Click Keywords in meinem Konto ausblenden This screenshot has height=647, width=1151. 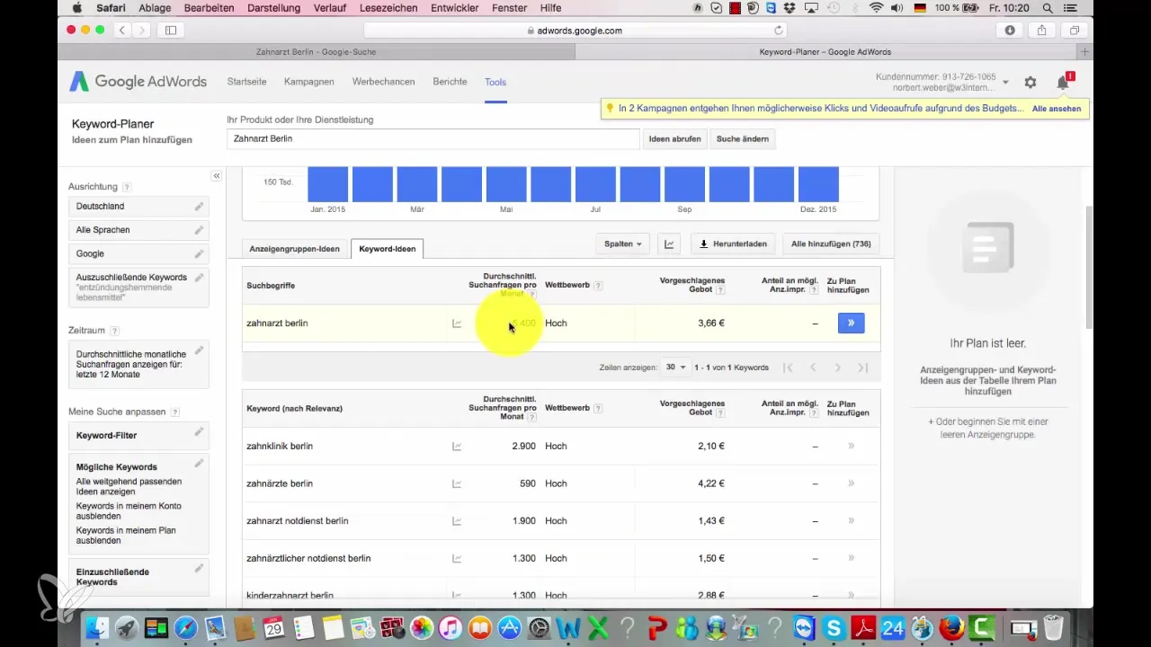(x=129, y=511)
